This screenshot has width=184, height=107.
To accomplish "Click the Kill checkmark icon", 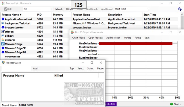I will click(x=5, y=9).
